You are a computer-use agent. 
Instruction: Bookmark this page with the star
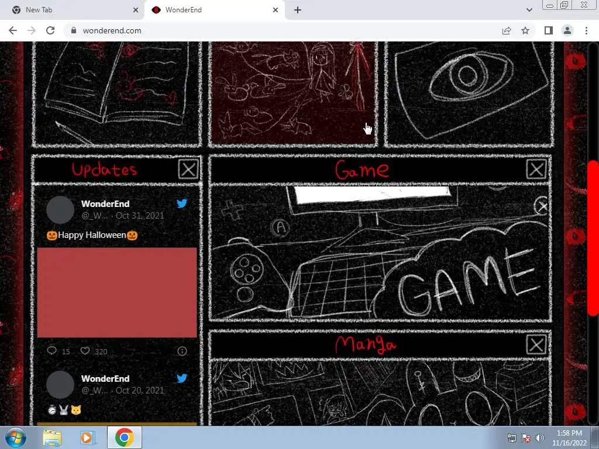tap(525, 30)
